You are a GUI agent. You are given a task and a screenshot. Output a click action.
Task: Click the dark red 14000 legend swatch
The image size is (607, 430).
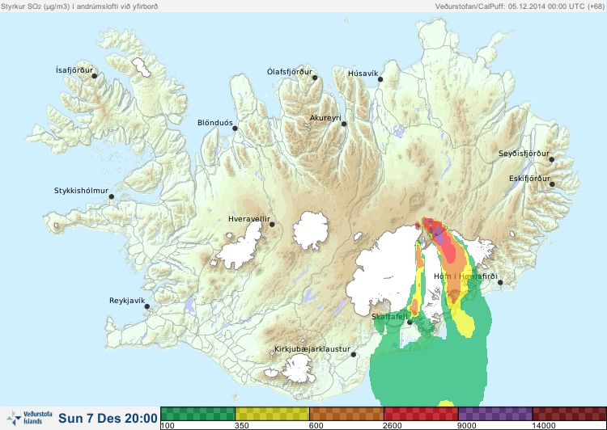(570, 414)
